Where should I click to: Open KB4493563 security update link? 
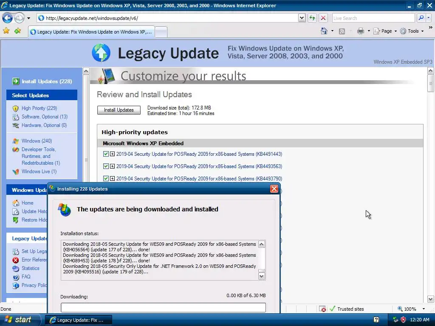click(199, 166)
